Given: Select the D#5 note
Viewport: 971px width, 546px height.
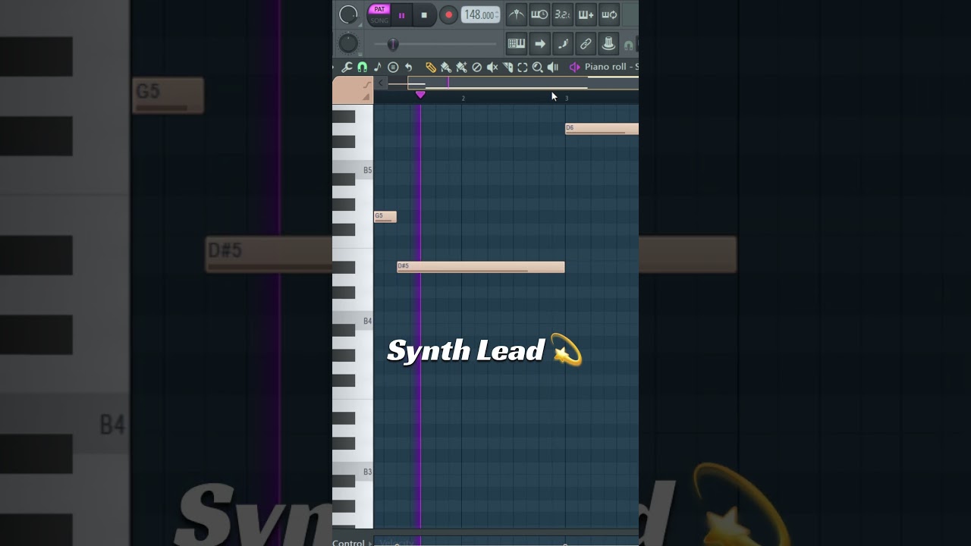Looking at the screenshot, I should tap(481, 267).
